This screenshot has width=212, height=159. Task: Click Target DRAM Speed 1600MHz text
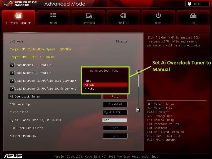32,57
